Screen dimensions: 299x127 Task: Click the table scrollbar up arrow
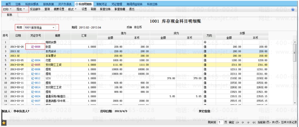pyautogui.click(x=294, y=42)
